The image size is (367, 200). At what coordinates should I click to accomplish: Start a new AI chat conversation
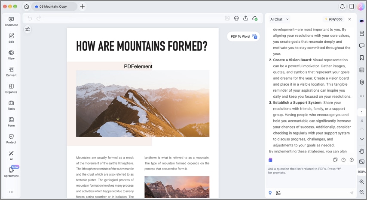(335, 160)
